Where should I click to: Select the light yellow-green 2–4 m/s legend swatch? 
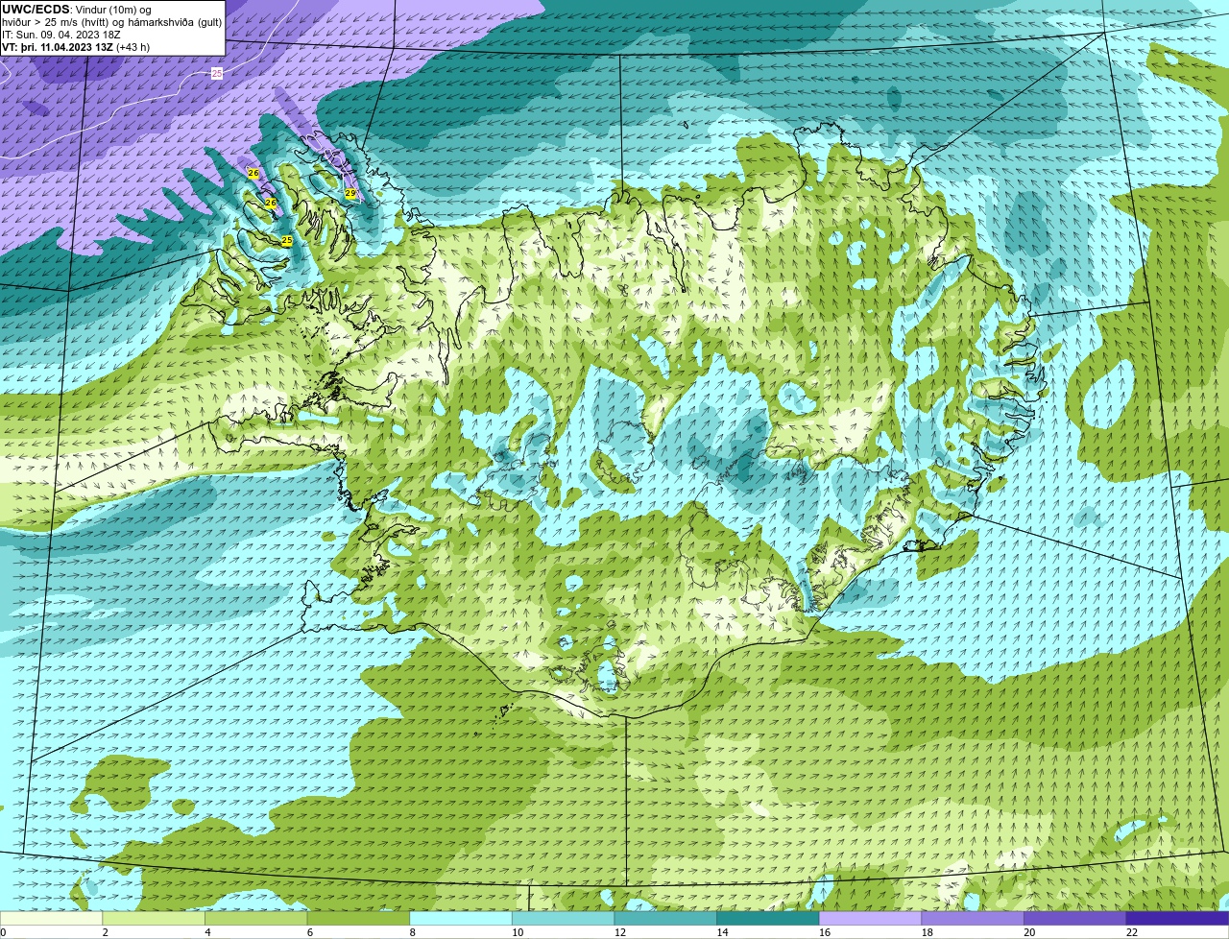(154, 919)
